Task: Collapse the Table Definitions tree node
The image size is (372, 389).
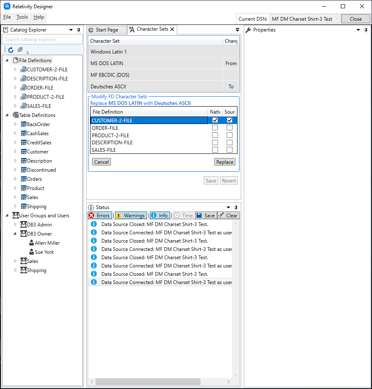Action: click(7, 115)
